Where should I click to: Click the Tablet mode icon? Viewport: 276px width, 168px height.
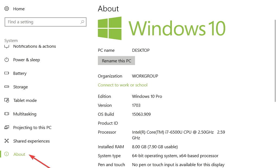click(x=7, y=100)
